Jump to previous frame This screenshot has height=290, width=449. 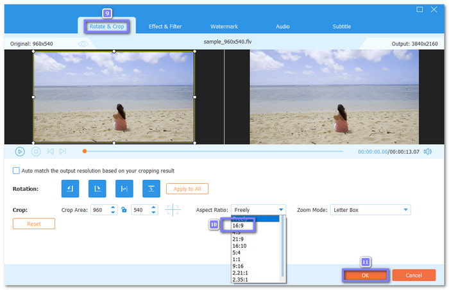click(x=51, y=152)
